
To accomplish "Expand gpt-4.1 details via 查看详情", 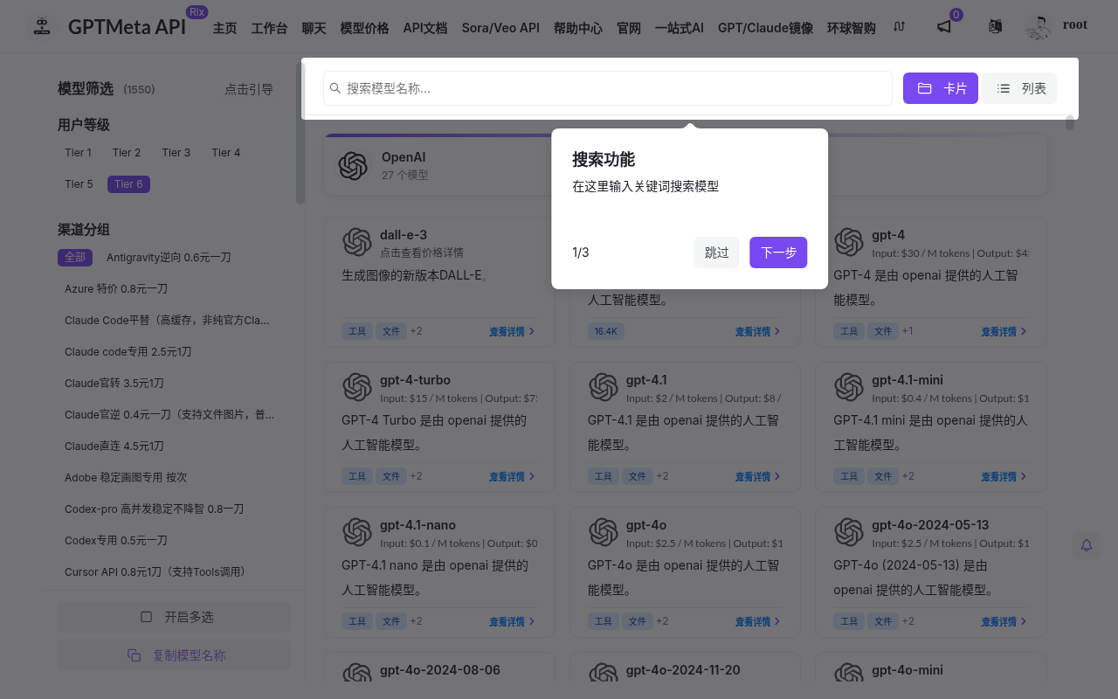I will pos(758,476).
